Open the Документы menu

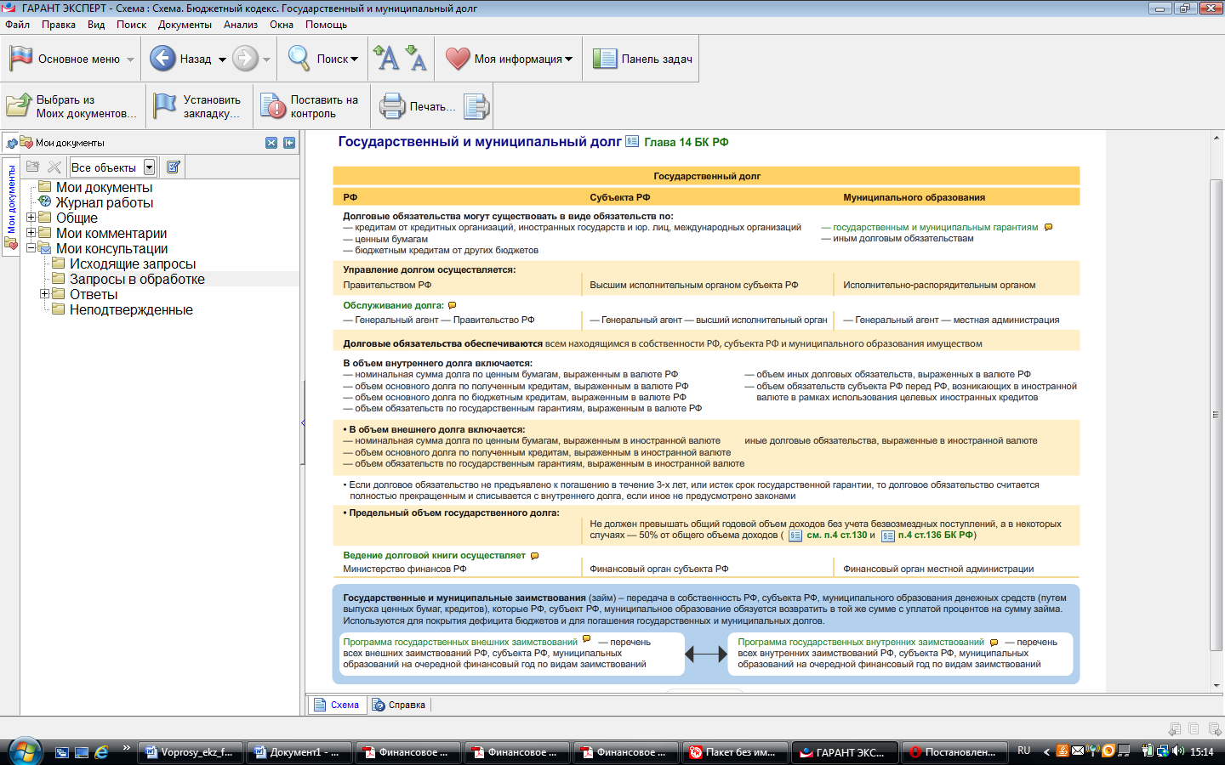click(x=185, y=25)
